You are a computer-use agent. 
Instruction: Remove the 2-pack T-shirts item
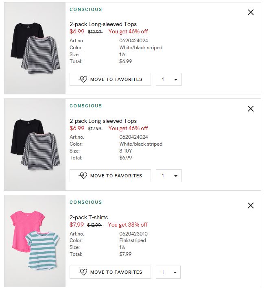[251, 205]
